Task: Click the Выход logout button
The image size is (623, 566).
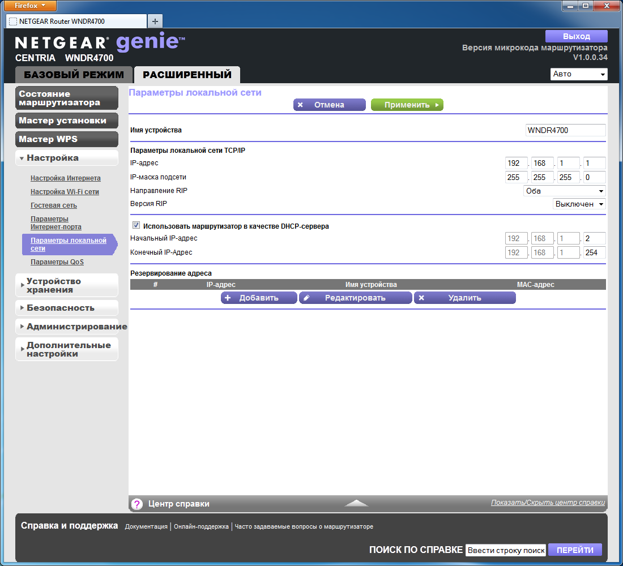Action: [x=576, y=36]
